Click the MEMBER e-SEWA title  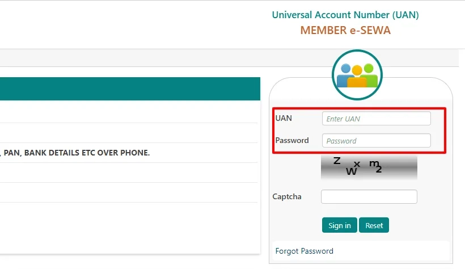click(345, 30)
